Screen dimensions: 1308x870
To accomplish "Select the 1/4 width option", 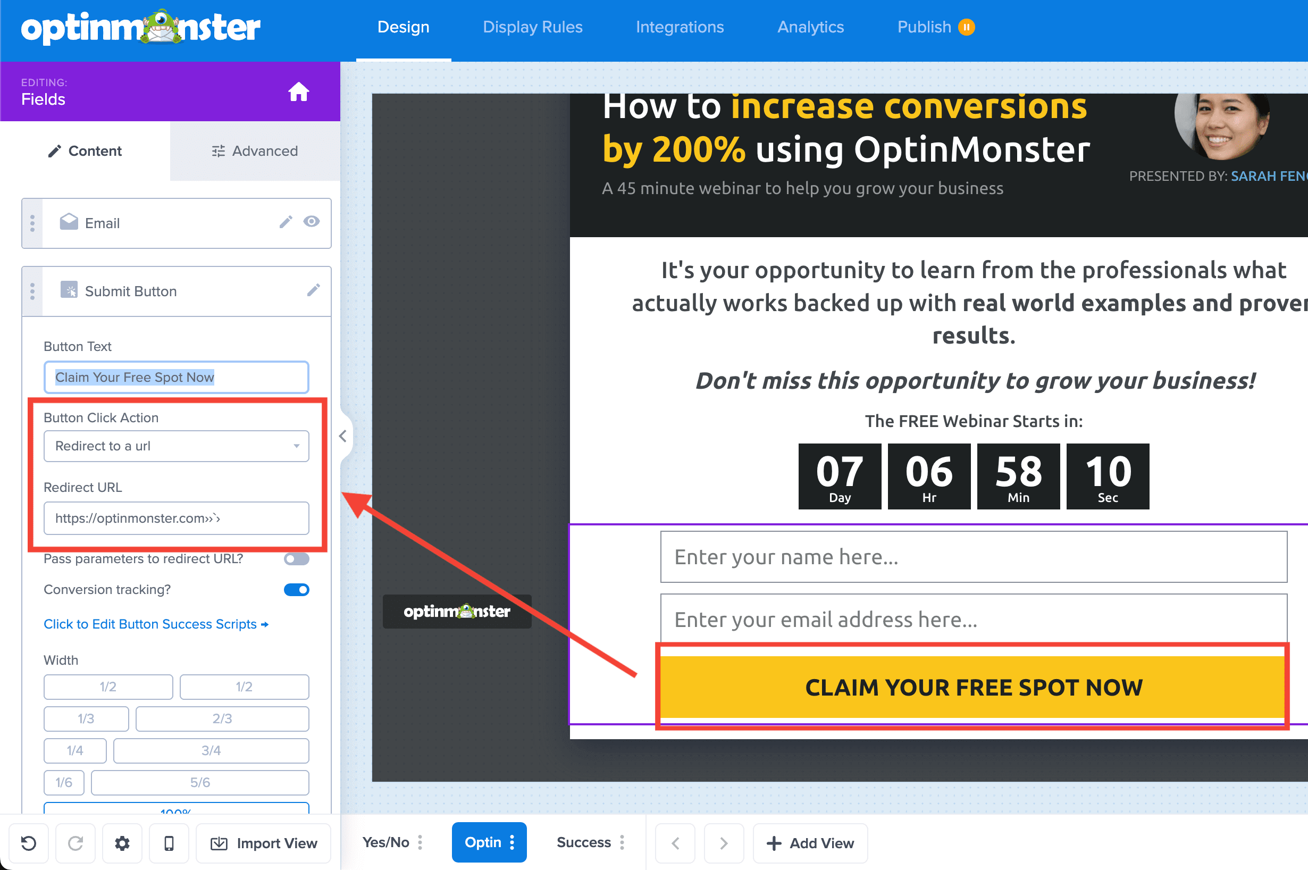I will [x=75, y=751].
